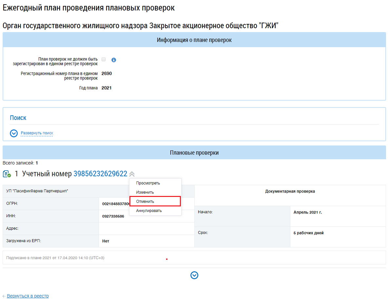The width and height of the screenshot is (388, 308).
Task: Click the start date Апрель 2021 г.
Action: pos(308,212)
